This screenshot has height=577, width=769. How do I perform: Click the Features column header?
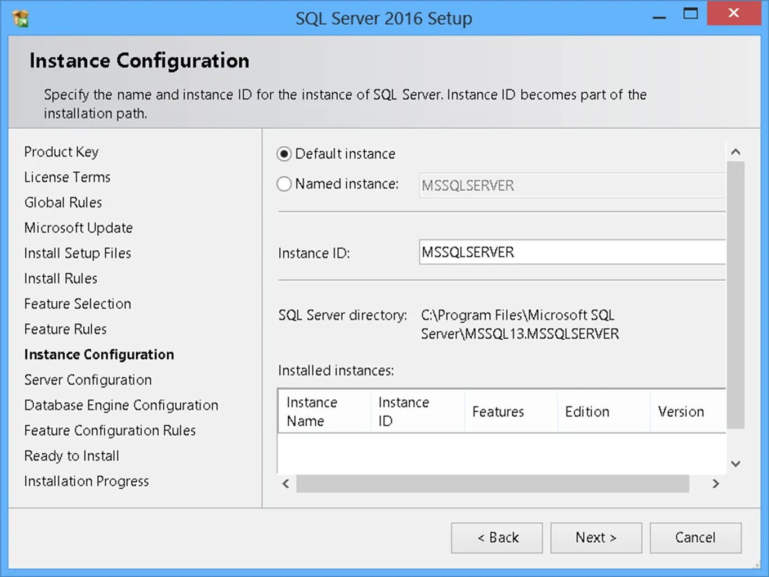point(511,412)
